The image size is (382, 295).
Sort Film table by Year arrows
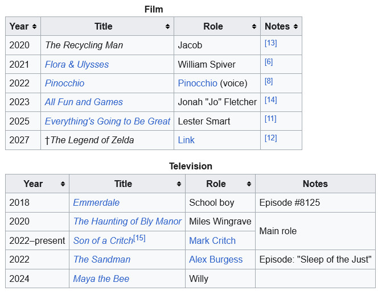[34, 26]
